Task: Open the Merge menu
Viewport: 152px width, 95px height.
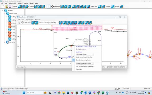Action: (26, 3)
